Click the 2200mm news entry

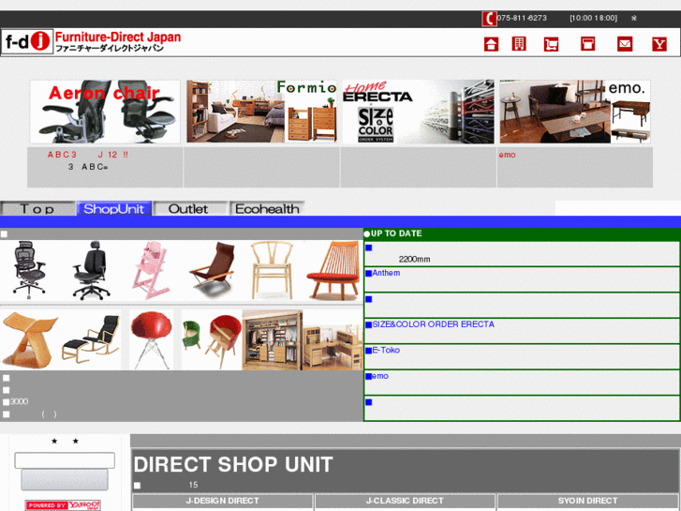414,259
